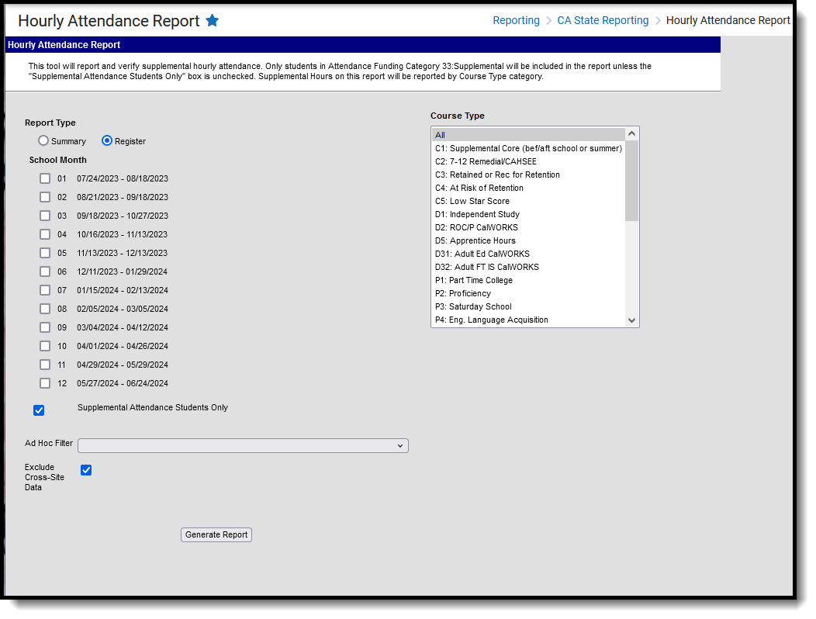The image size is (816, 619).
Task: Check school month 05 box
Action: point(45,253)
